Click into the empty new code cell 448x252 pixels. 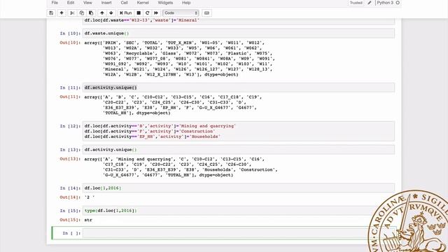coord(239,233)
